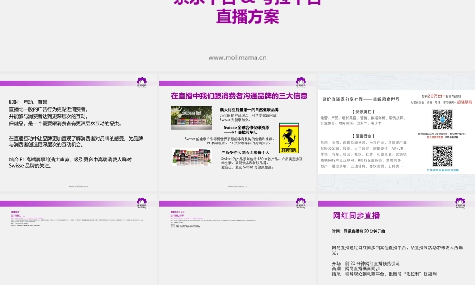Click the lower QR code on the resource slide
Viewport: 475px width, 285px height.
click(442, 155)
